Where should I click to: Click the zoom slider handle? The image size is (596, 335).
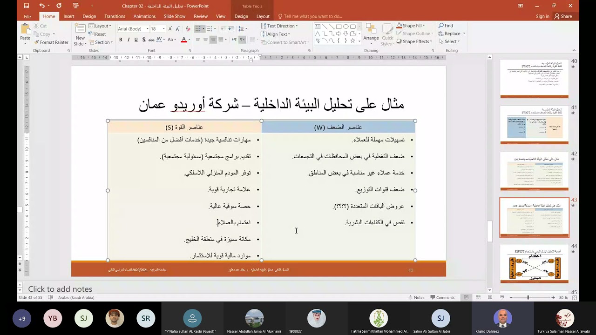(x=528, y=297)
